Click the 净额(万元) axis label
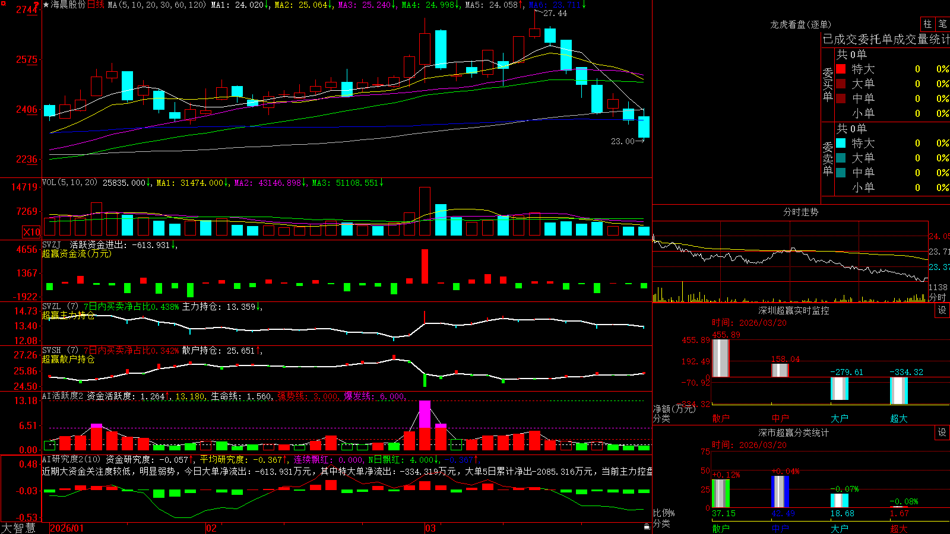The image size is (950, 534). 674,409
